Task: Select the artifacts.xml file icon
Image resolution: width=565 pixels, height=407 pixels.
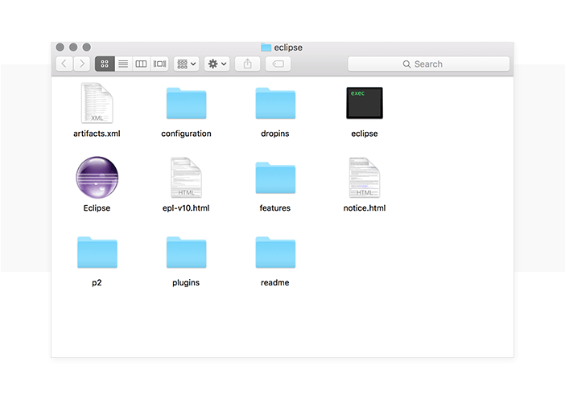Action: pyautogui.click(x=97, y=103)
